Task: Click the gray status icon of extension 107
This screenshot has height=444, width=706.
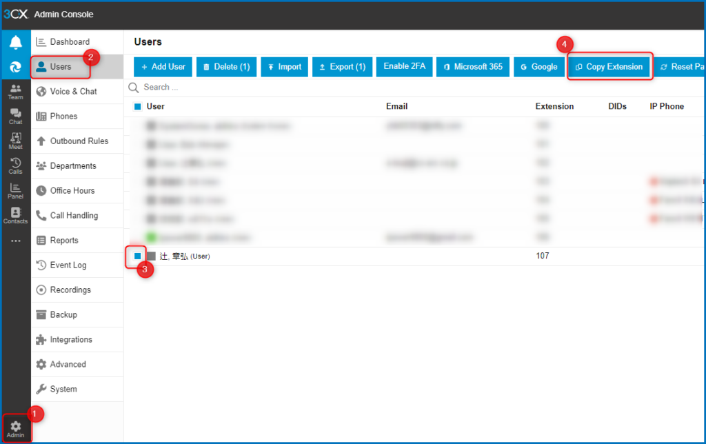Action: pyautogui.click(x=151, y=256)
